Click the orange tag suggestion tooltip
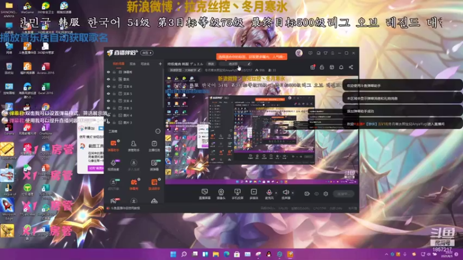 pos(252,57)
